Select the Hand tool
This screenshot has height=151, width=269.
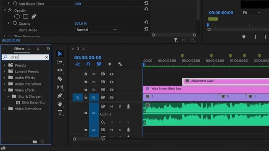[60, 104]
